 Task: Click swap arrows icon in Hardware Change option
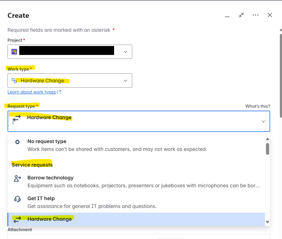17,220
